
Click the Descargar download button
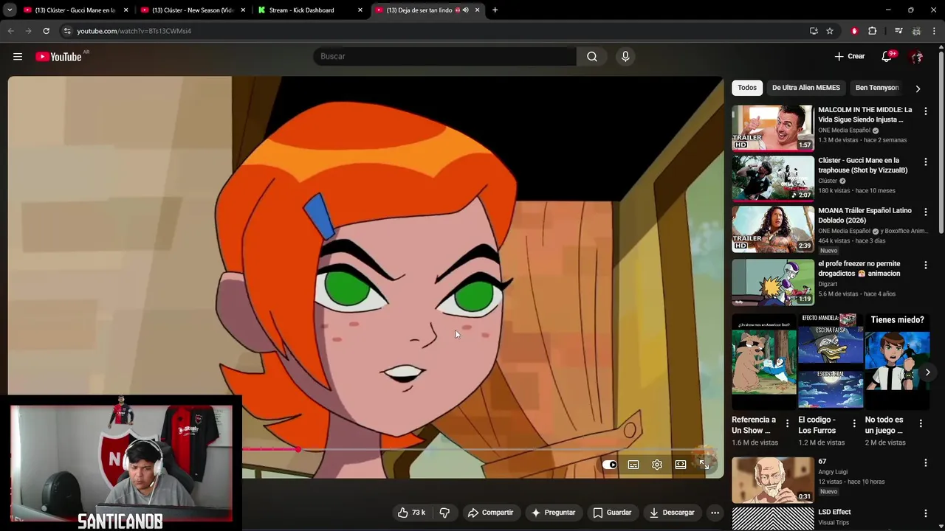coord(672,513)
